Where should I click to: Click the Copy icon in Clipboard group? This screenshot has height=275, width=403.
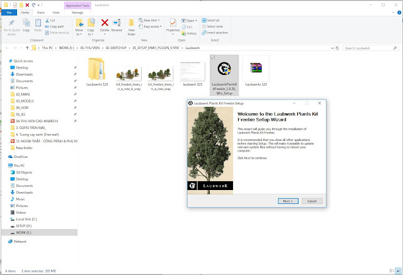pyautogui.click(x=26, y=23)
